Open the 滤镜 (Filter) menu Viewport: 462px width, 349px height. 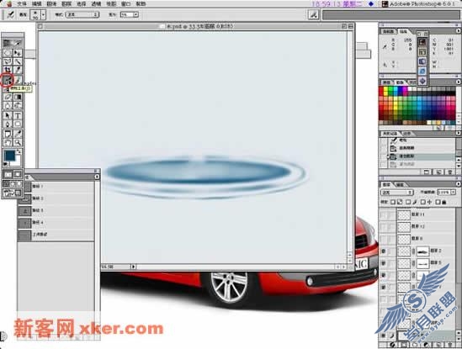click(96, 4)
